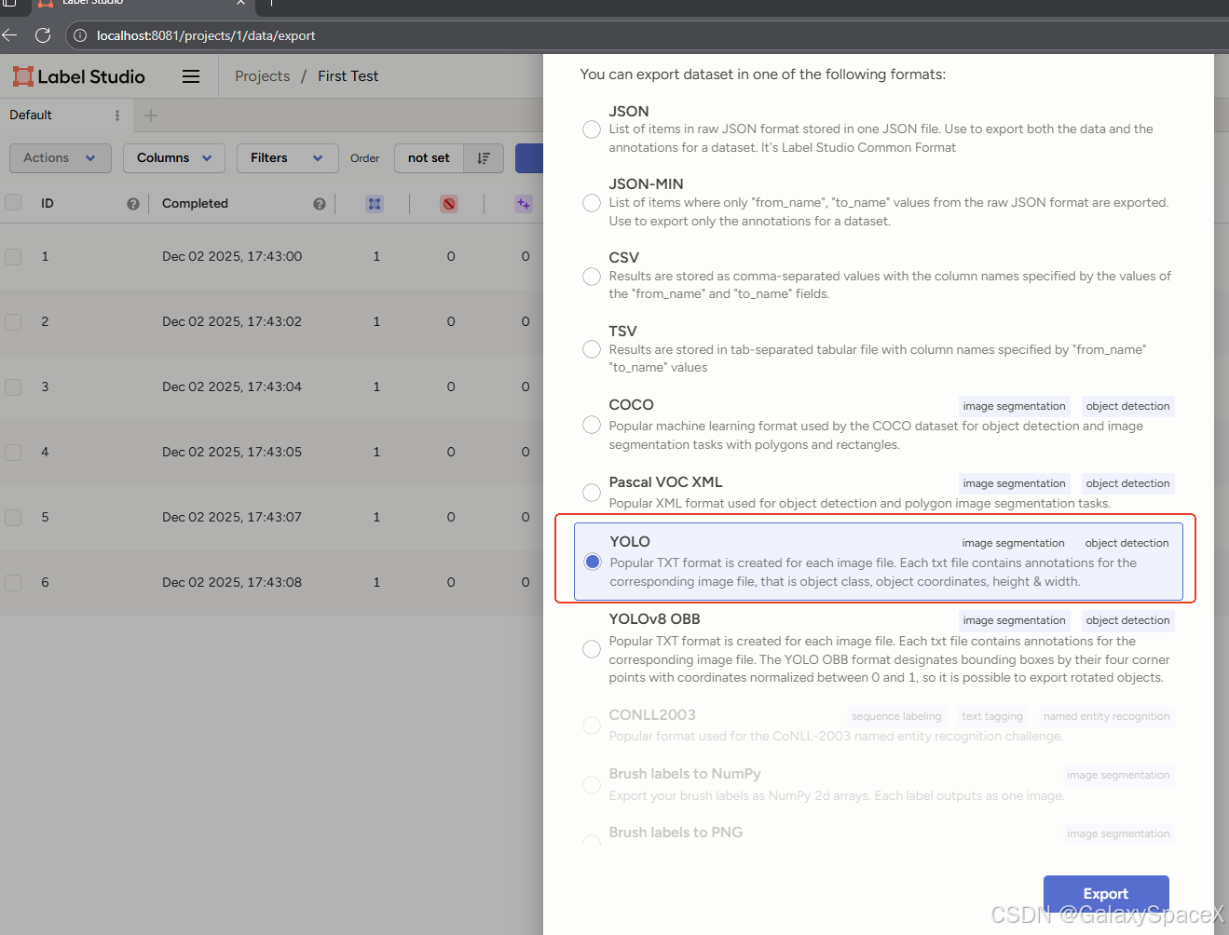This screenshot has height=935, width=1229.
Task: Sort by the ID column header
Action: (48, 203)
